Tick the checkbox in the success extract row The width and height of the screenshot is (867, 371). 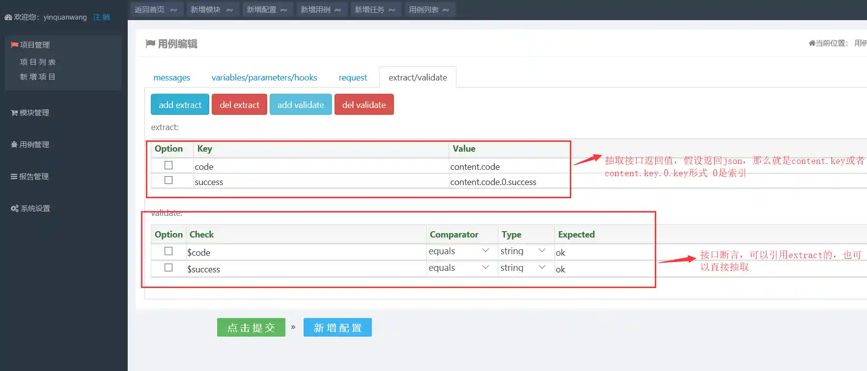tap(168, 180)
